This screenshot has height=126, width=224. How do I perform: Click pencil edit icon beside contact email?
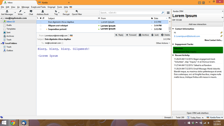click(221, 36)
